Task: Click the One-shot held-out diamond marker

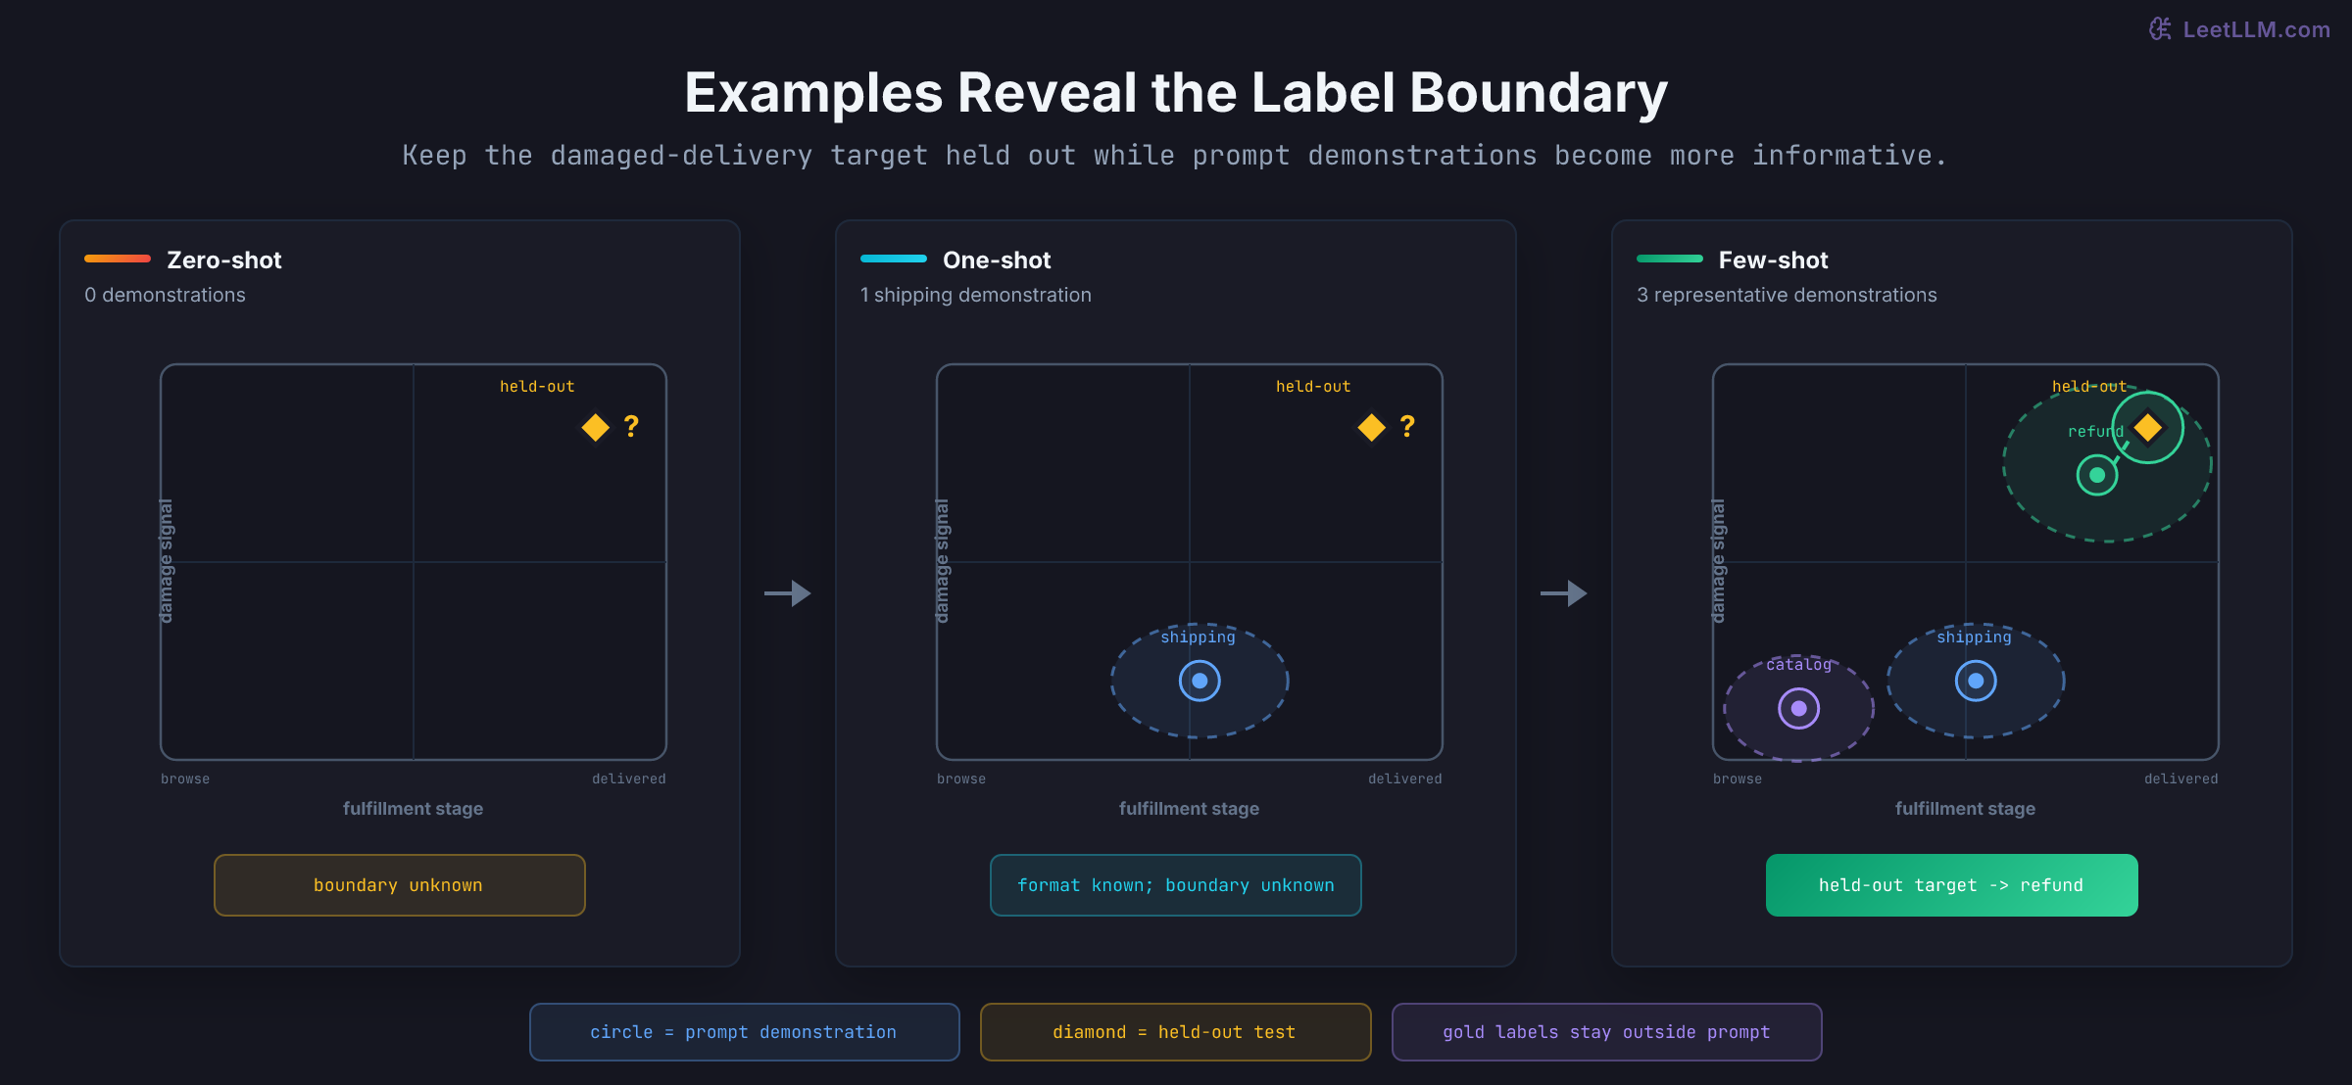Action: (x=1372, y=427)
